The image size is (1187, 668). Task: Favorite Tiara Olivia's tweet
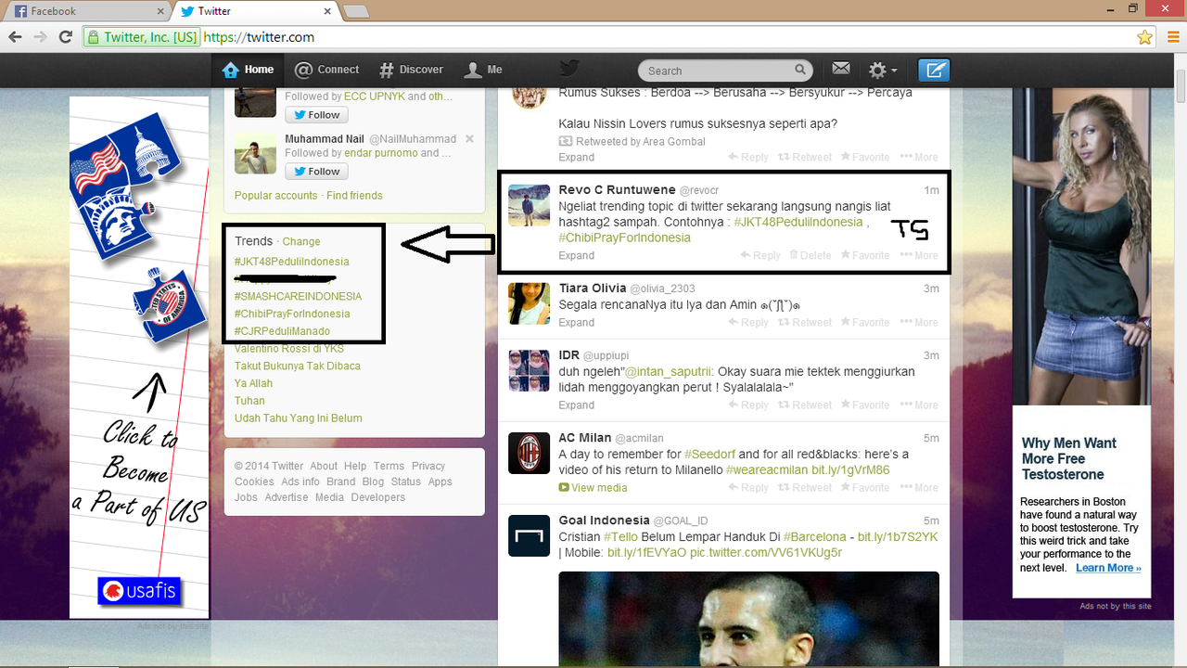pos(864,323)
